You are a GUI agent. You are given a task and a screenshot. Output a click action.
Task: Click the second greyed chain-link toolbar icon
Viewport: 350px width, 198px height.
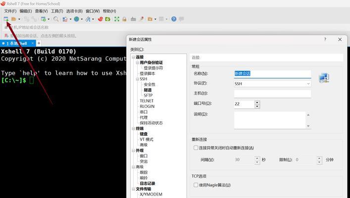click(34, 19)
